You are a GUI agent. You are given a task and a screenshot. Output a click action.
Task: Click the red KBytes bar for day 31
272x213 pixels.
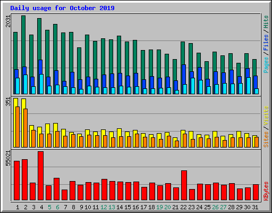(256, 192)
